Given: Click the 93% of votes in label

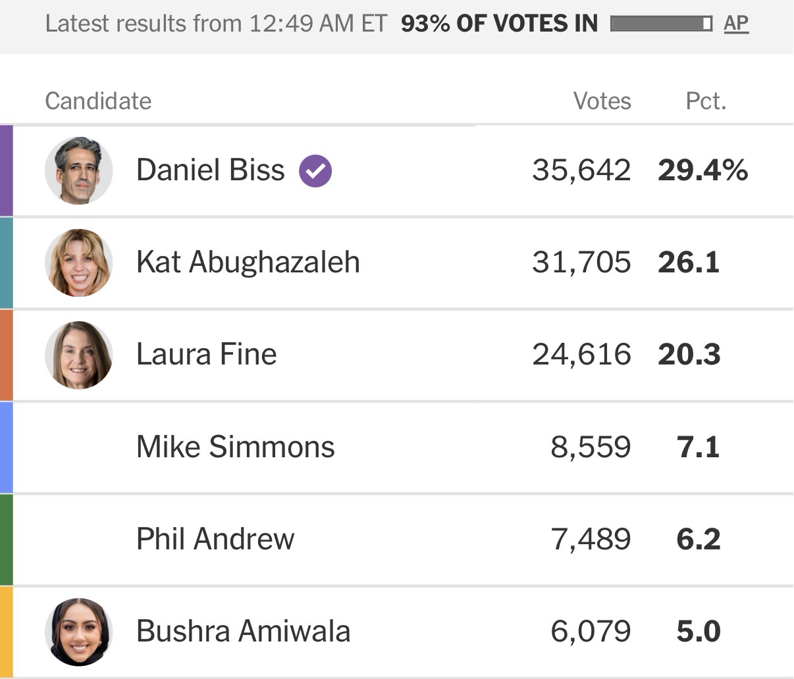Looking at the screenshot, I should pyautogui.click(x=499, y=24).
